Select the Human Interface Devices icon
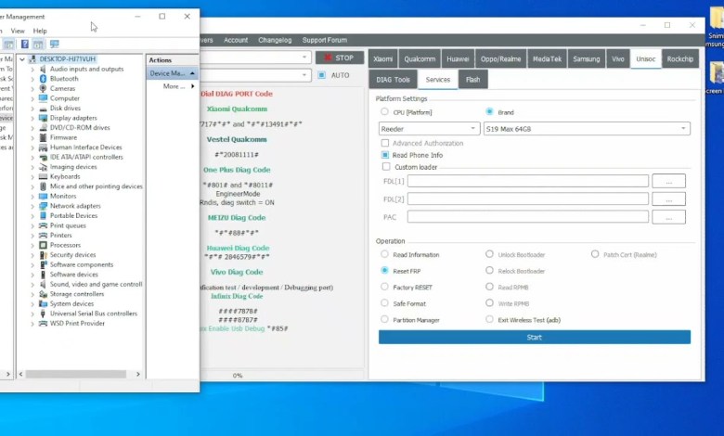This screenshot has height=436, width=724. click(43, 147)
